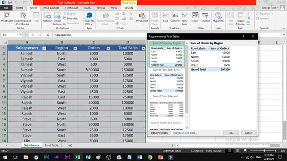Switch to Page Break Preview view
Screen dimensions: 287x161
click(245, 151)
